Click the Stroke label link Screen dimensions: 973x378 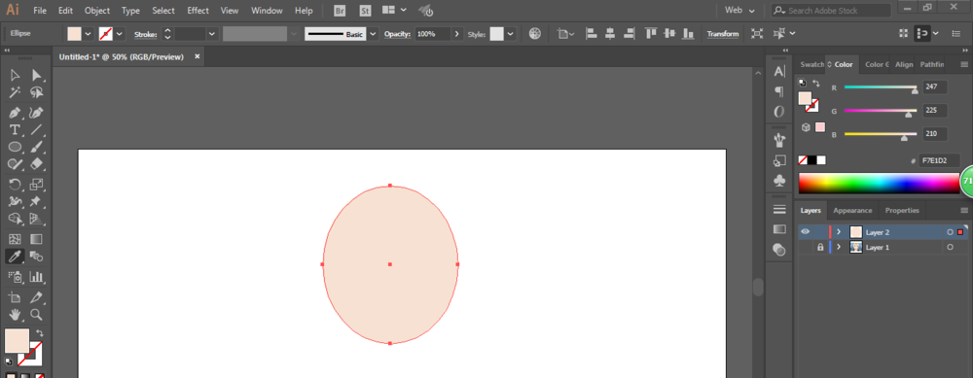click(146, 34)
